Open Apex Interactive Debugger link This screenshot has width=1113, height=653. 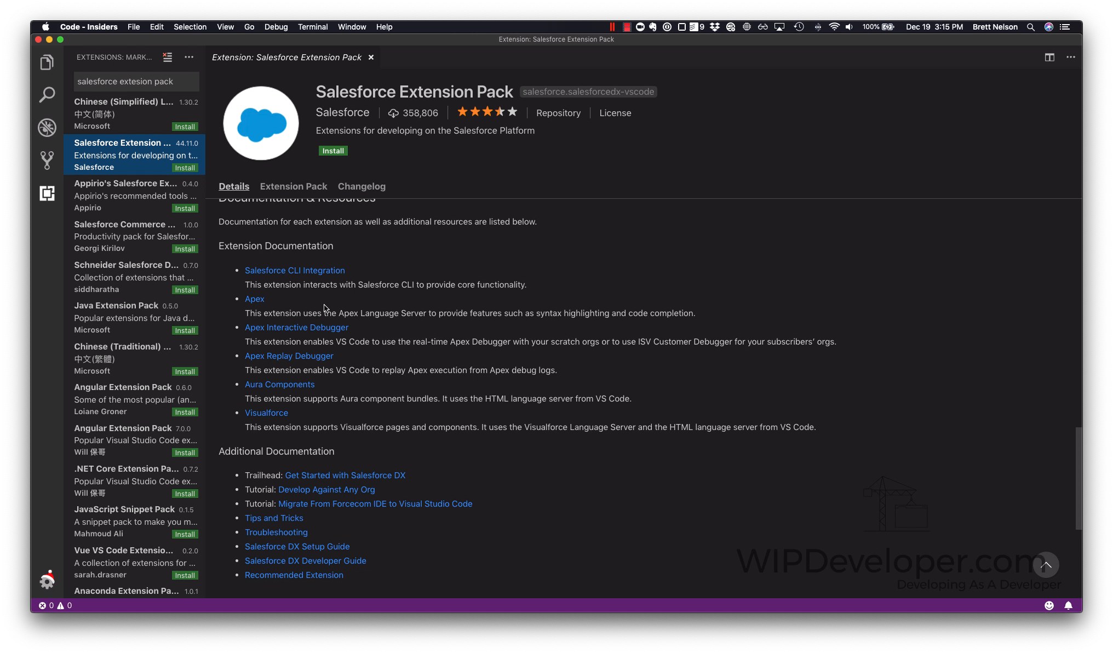tap(296, 327)
